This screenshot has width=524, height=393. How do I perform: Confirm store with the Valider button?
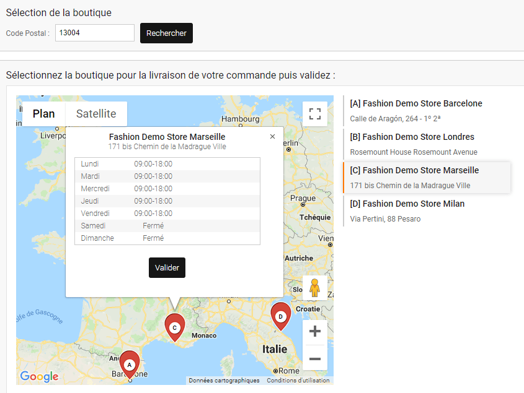[167, 267]
